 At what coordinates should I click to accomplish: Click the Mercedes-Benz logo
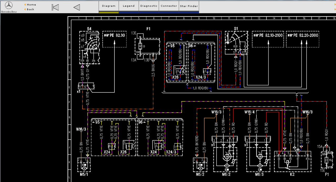(x=9, y=7)
